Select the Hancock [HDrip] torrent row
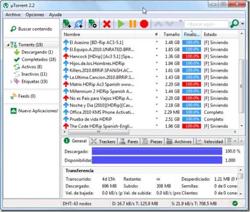Viewport: 250px width, 212px height. pos(150,57)
